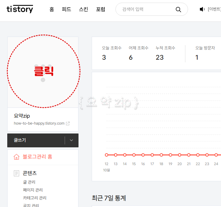Open how-to-be-happy.tistory.com blog link
221x207 pixels.
pyautogui.click(x=39, y=123)
